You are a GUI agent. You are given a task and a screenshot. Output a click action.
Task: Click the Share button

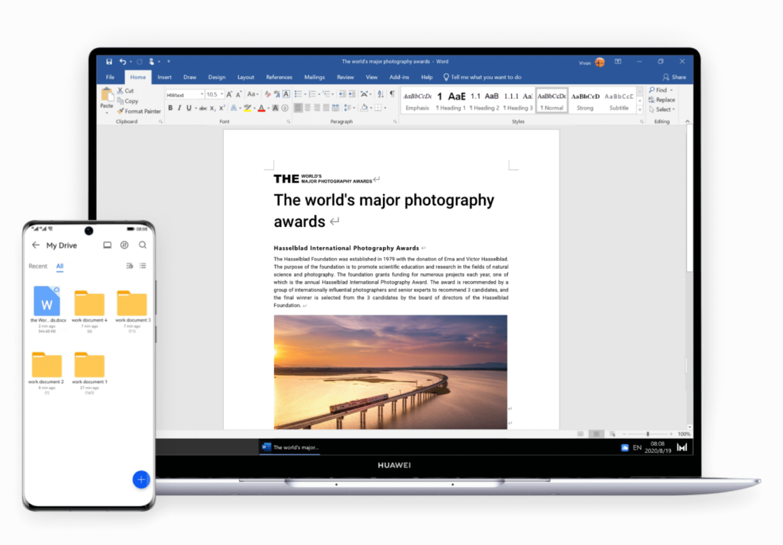click(x=674, y=77)
